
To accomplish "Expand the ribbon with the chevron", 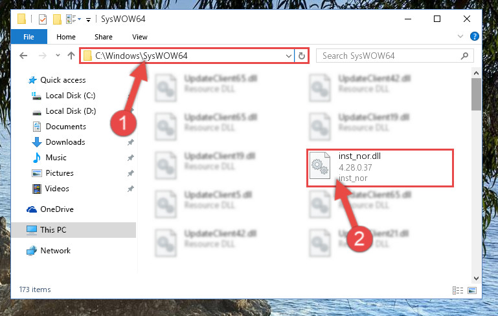I will pyautogui.click(x=460, y=36).
